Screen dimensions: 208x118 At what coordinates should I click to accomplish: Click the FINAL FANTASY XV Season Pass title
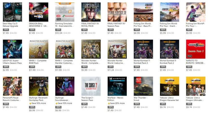(116, 25)
